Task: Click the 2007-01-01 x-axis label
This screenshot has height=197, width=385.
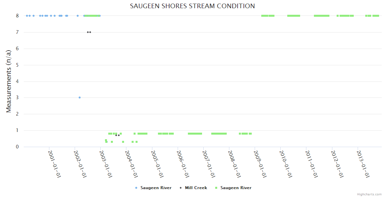Action: (x=209, y=164)
